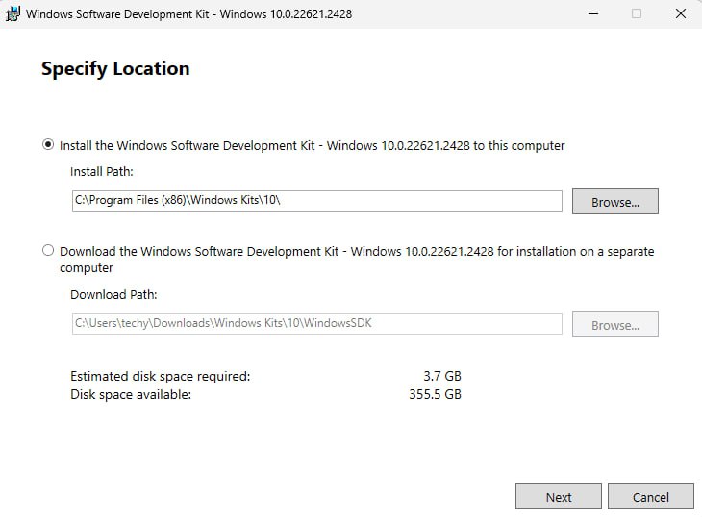Cancel the SDK installation
The height and width of the screenshot is (517, 702).
click(650, 497)
